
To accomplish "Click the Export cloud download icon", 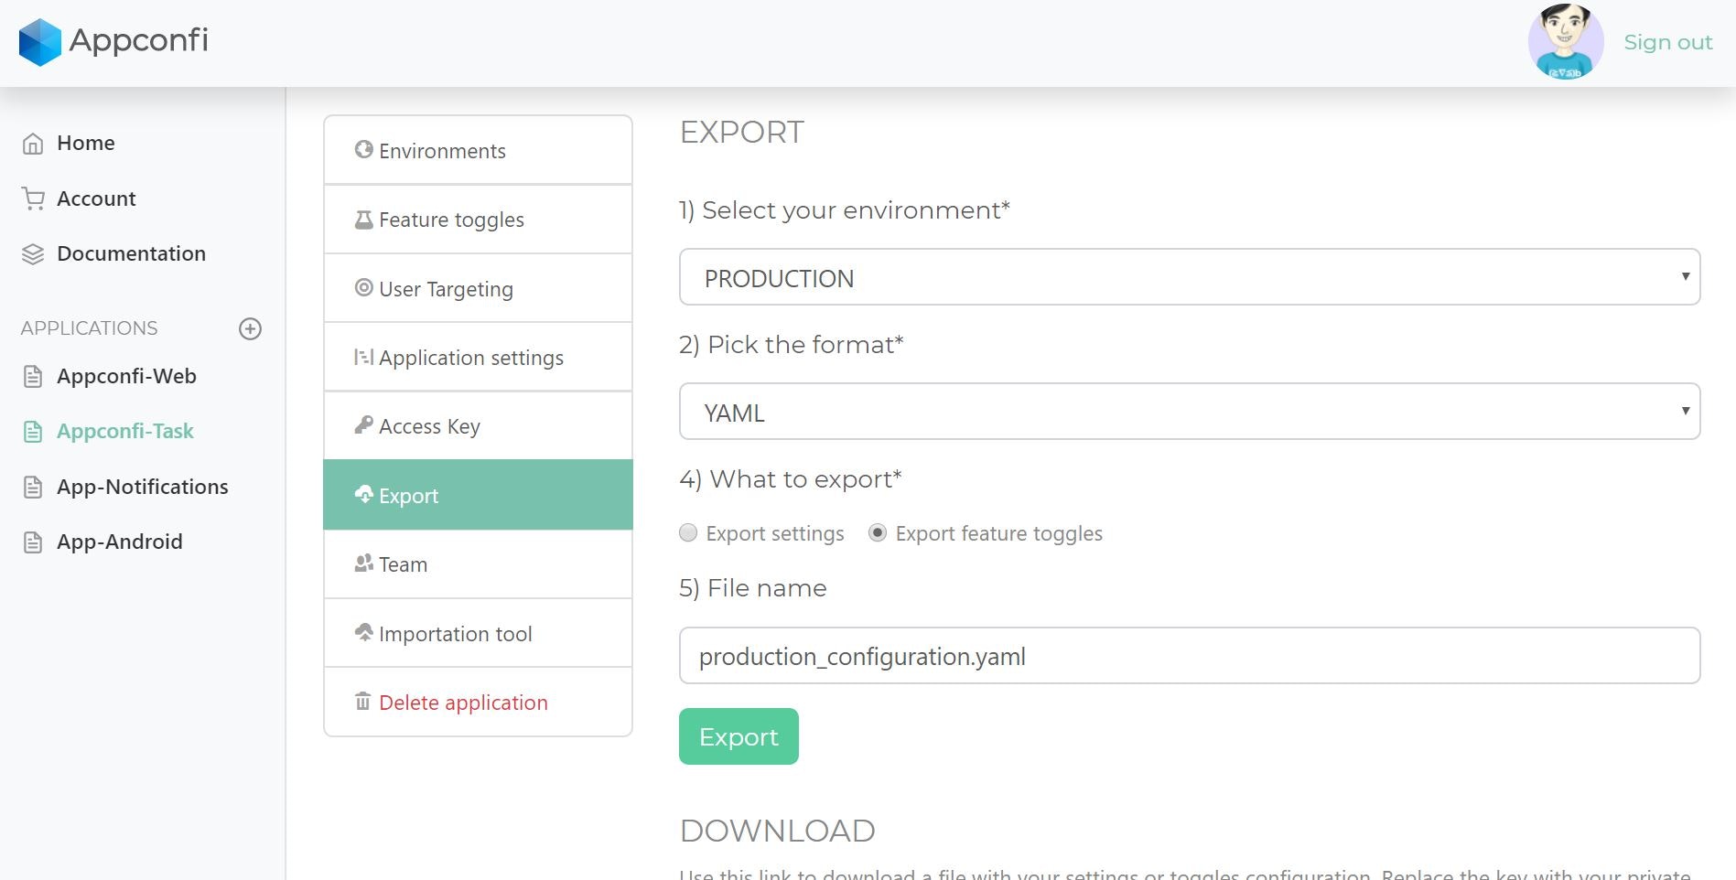I will coord(363,494).
